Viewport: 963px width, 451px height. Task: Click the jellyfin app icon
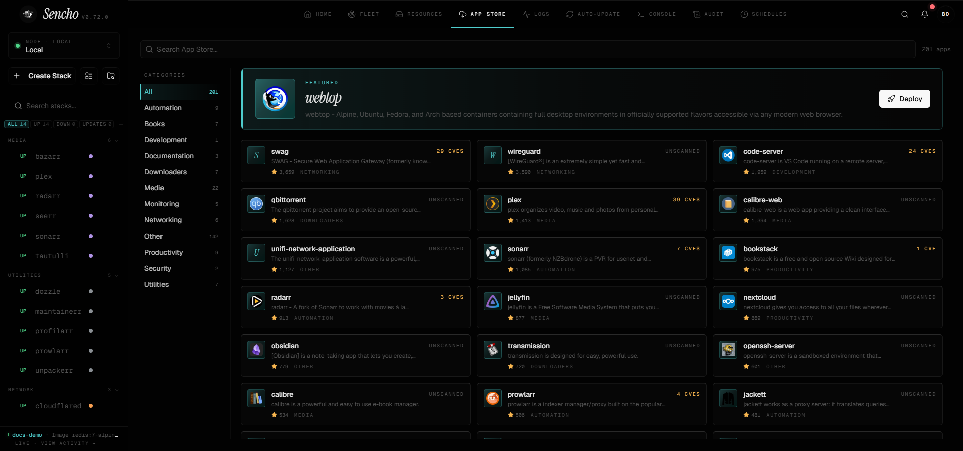click(x=493, y=301)
